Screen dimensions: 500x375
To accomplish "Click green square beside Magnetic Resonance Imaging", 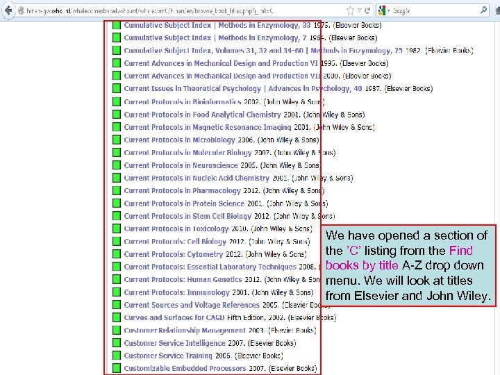I will pos(117,127).
